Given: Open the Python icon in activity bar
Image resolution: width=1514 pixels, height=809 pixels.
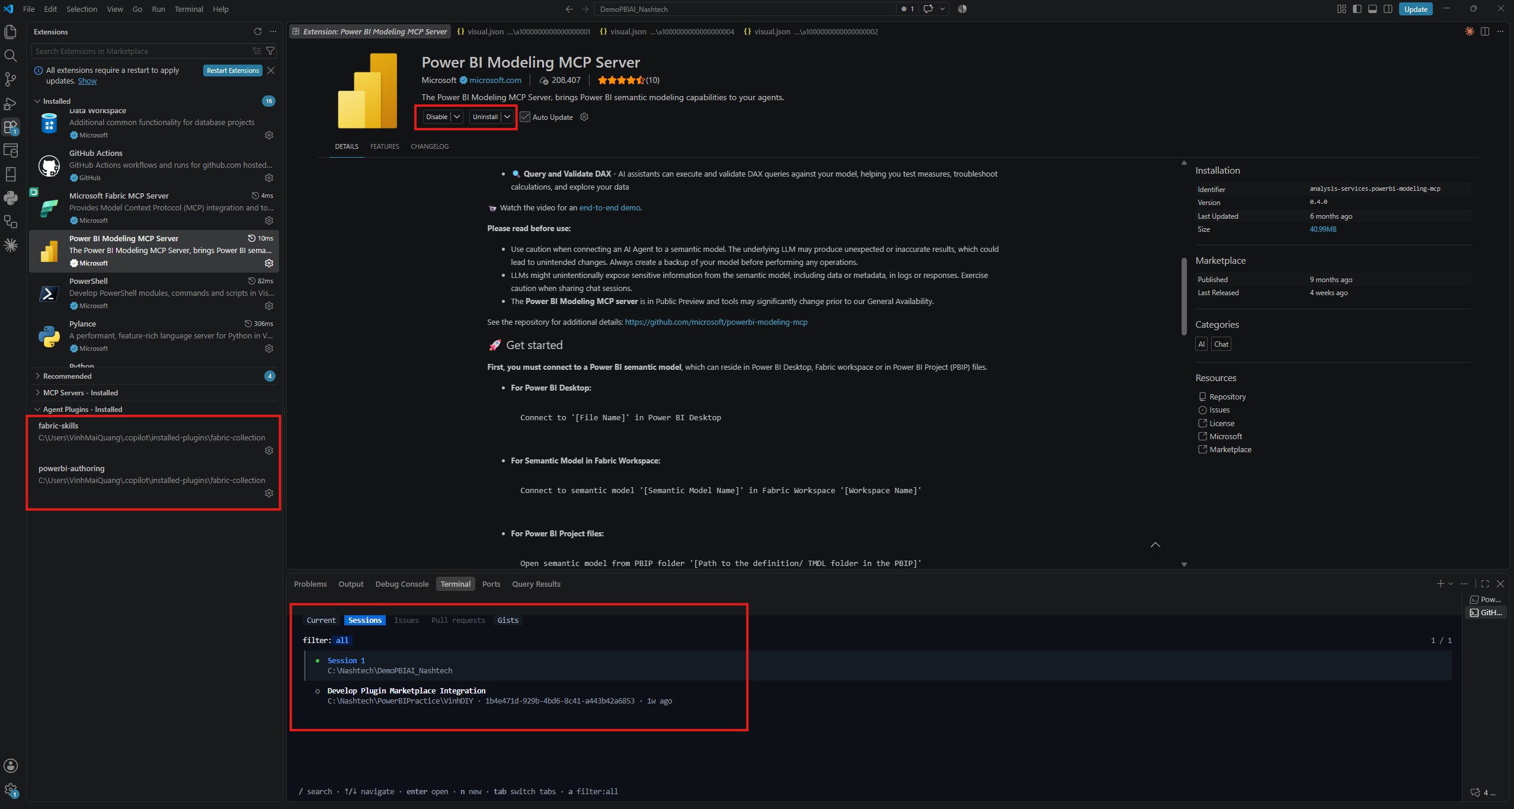Looking at the screenshot, I should point(11,198).
